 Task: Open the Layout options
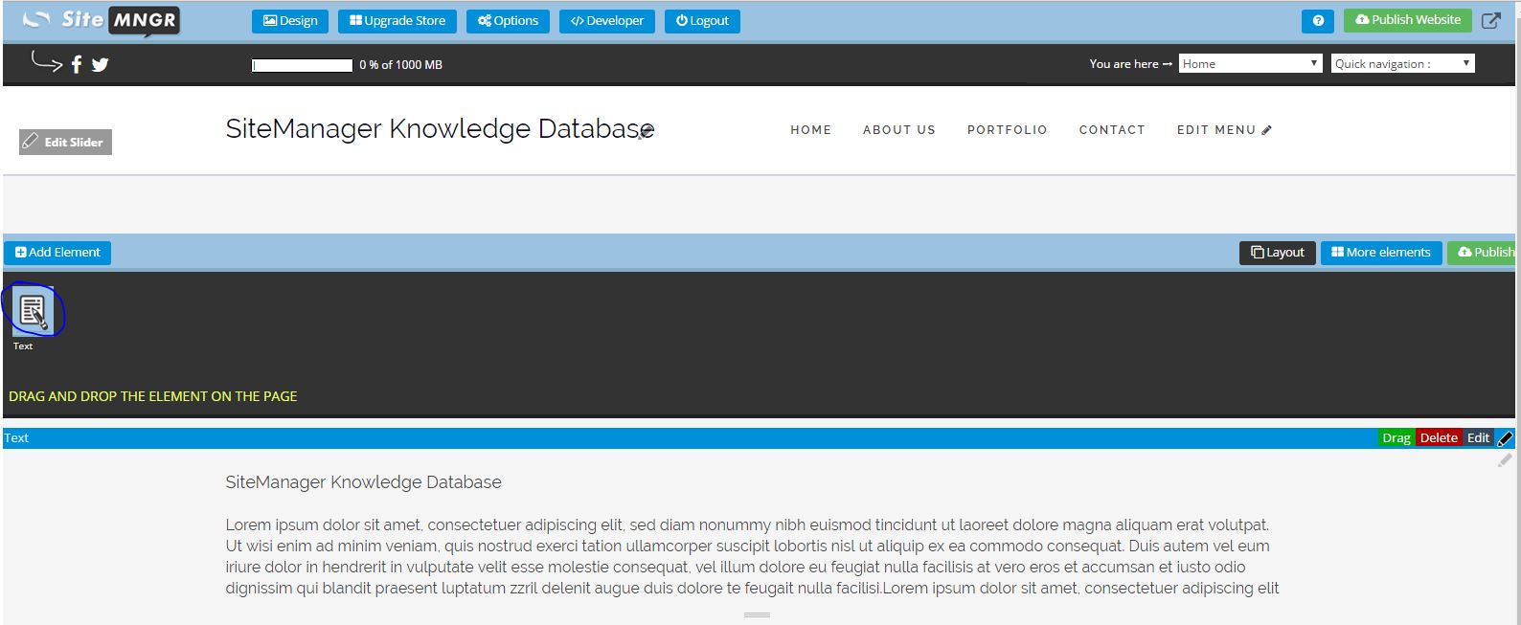point(1278,253)
